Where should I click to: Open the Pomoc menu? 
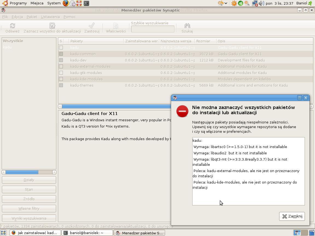click(x=69, y=17)
